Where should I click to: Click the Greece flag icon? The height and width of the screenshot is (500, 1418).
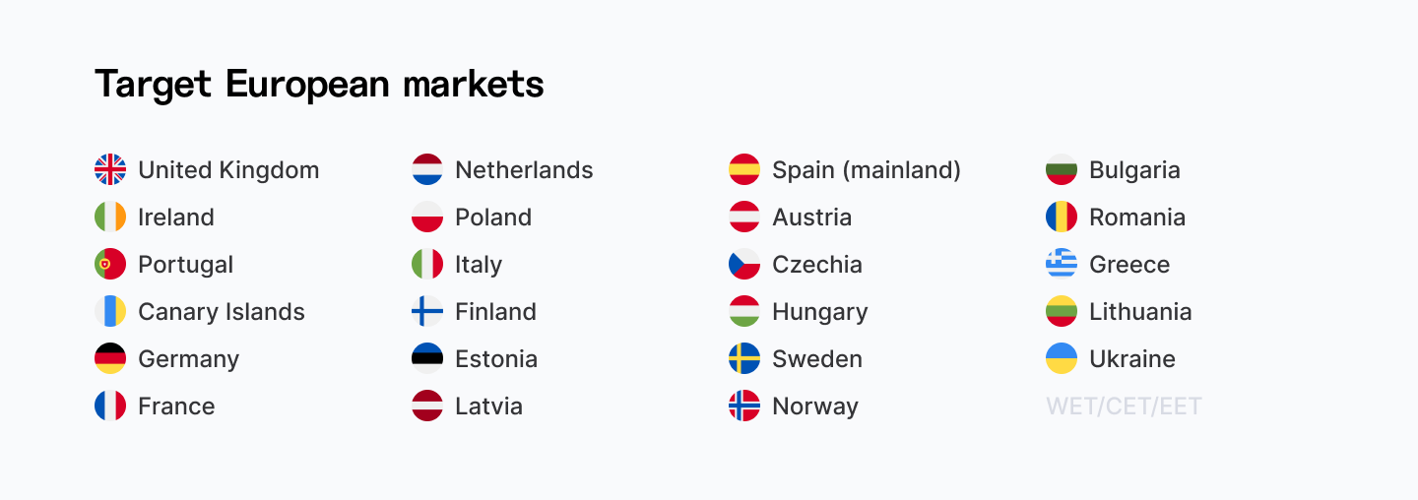point(1062,264)
